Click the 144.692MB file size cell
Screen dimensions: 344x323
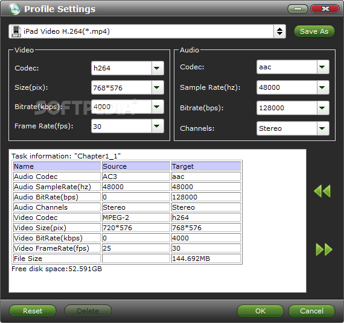tap(206, 259)
